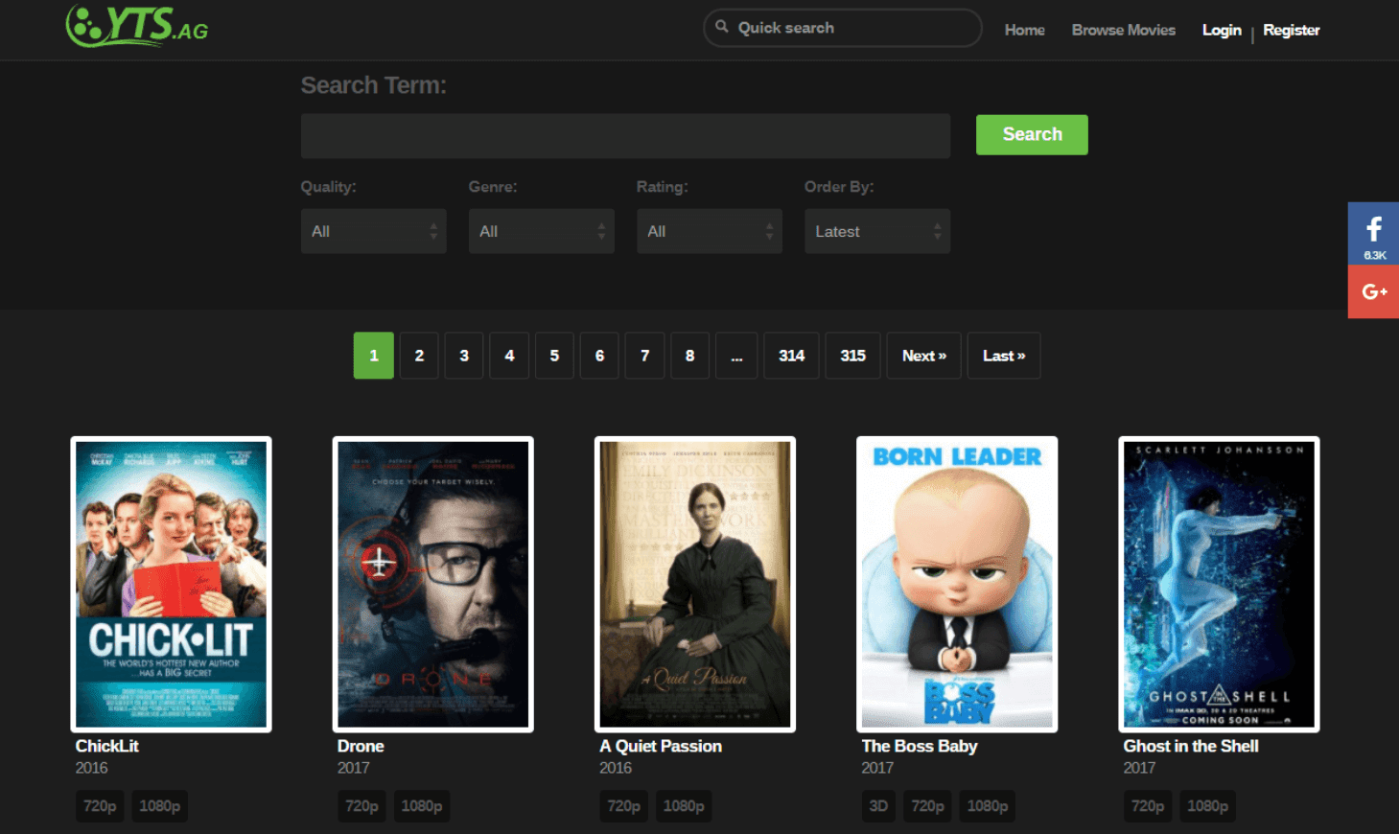Go to page 5

[x=554, y=356]
